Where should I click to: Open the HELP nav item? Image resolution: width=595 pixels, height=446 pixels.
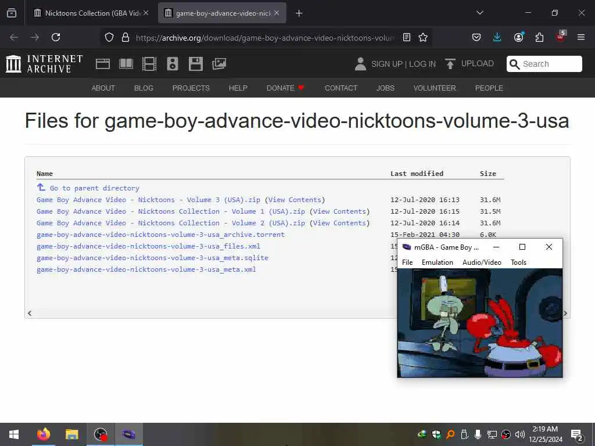point(238,88)
